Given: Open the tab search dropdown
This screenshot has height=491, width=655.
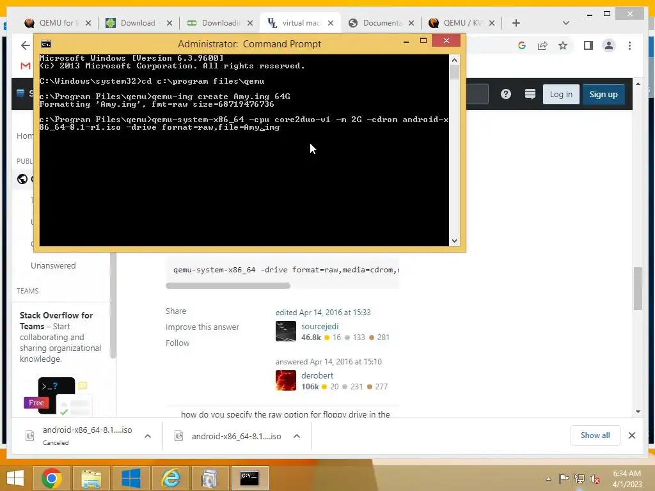Looking at the screenshot, I should pos(566,23).
